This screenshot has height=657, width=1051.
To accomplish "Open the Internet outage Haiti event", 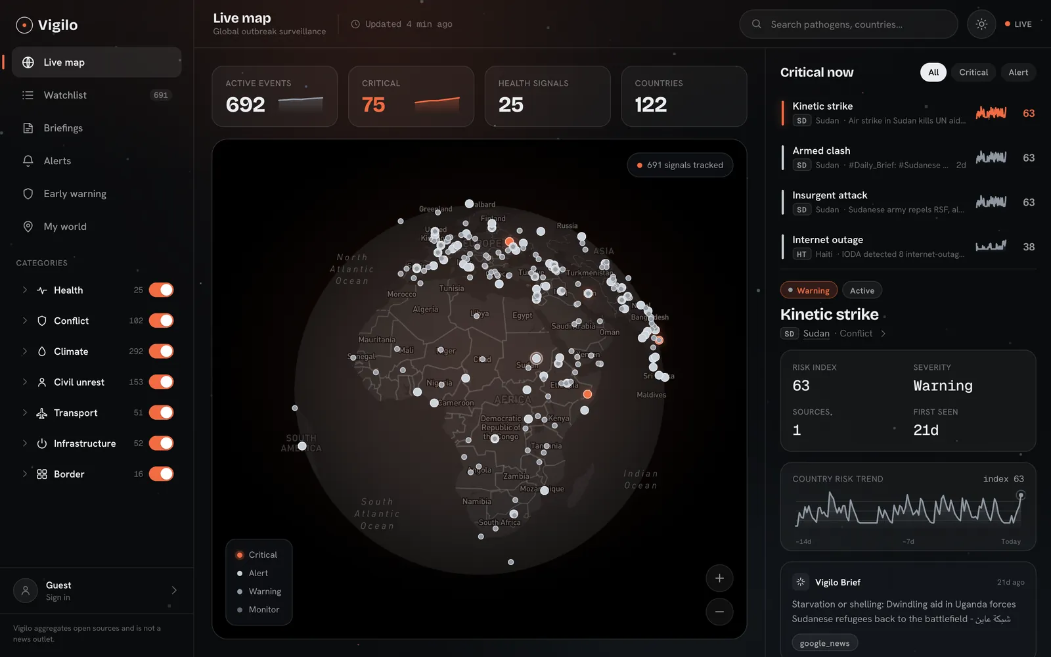I will (908, 247).
